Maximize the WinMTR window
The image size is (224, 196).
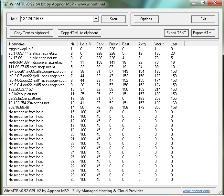click(202, 3)
